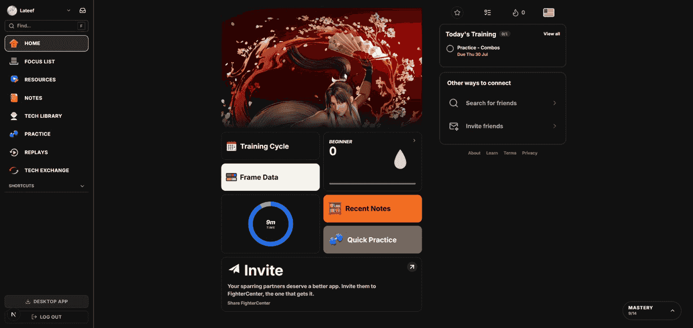Expand the Mastery 9/14 panel
The image size is (693, 328).
652,311
